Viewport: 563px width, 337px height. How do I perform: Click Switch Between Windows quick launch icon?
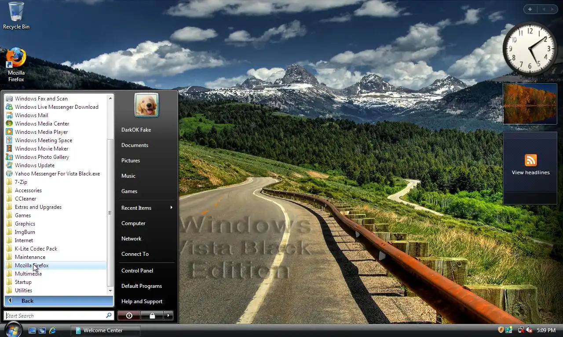(x=42, y=330)
